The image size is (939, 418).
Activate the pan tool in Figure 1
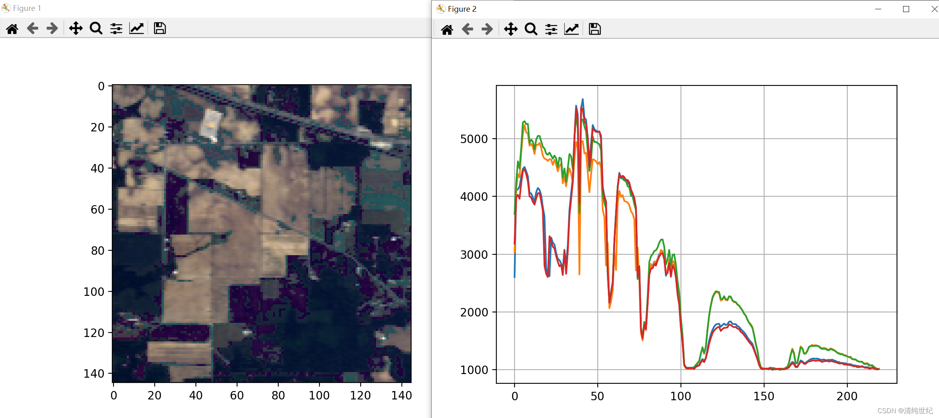76,28
